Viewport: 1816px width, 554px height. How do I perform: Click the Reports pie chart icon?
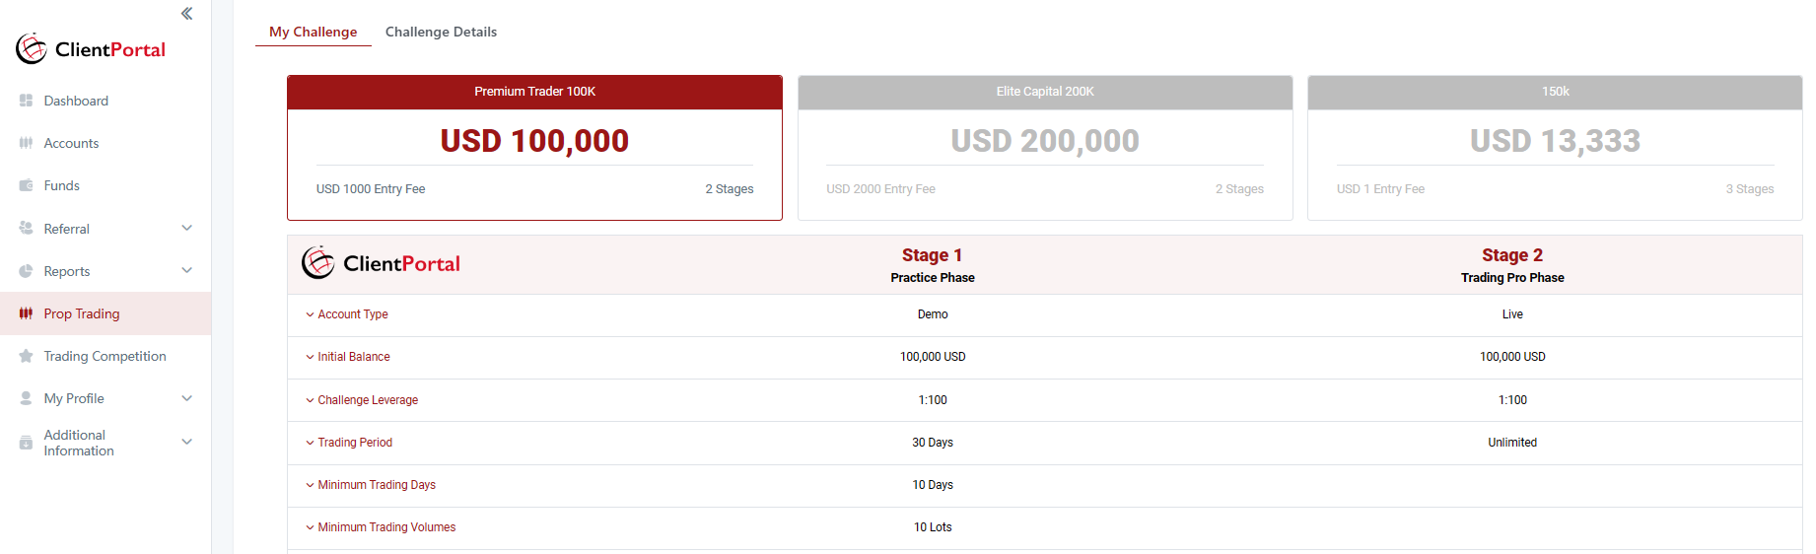26,271
